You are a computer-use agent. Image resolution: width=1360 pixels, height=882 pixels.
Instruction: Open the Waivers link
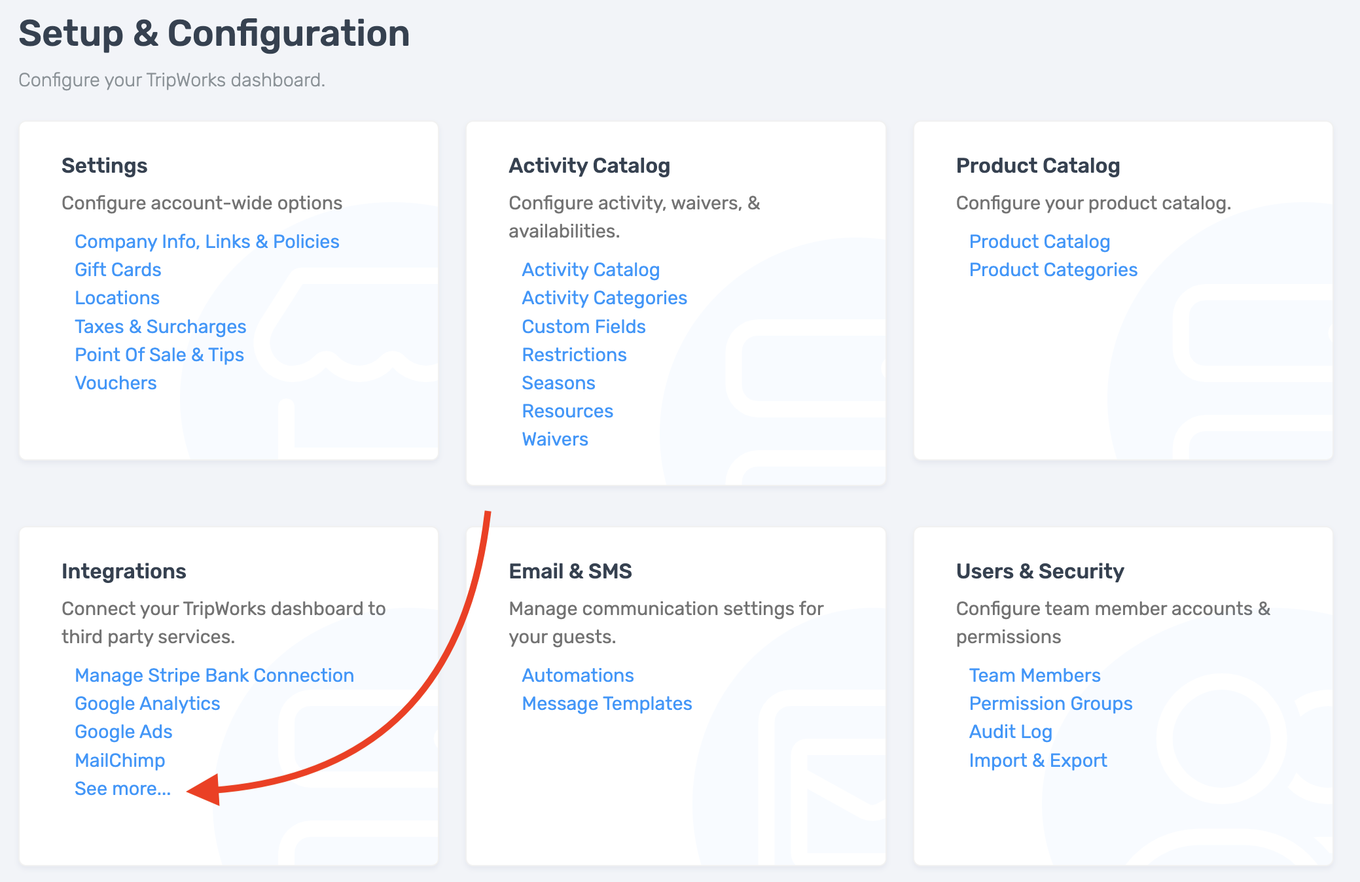555,439
